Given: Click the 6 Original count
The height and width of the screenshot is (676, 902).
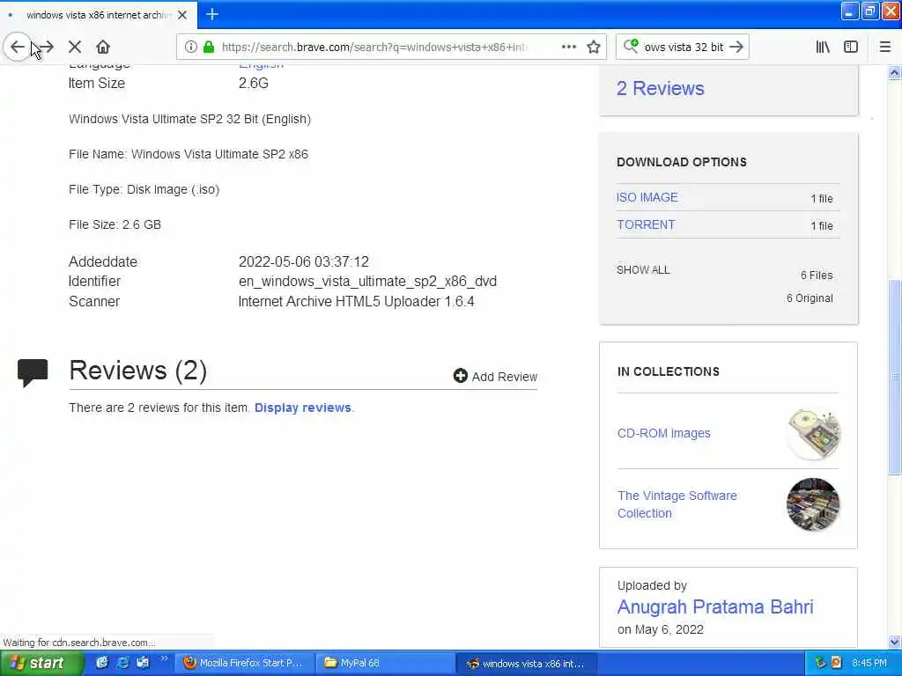Looking at the screenshot, I should point(810,298).
